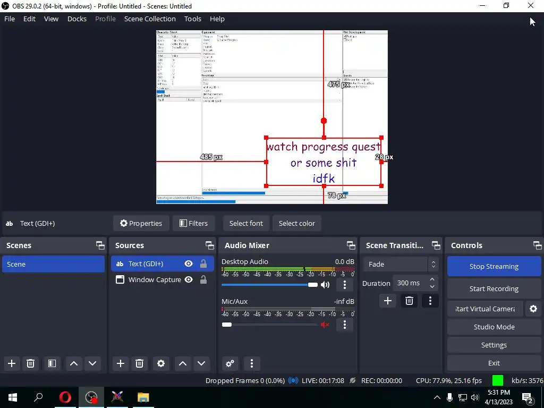Pop out the Sources dock
Viewport: 544px width, 408px height.
pos(209,245)
